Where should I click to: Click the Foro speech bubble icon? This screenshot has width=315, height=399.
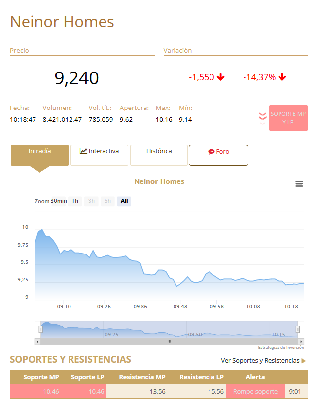pyautogui.click(x=211, y=152)
